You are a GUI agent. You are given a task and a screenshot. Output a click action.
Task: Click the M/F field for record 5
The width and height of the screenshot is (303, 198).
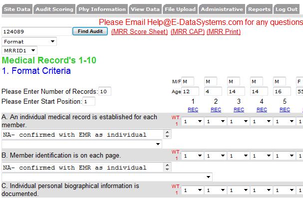click(x=280, y=81)
